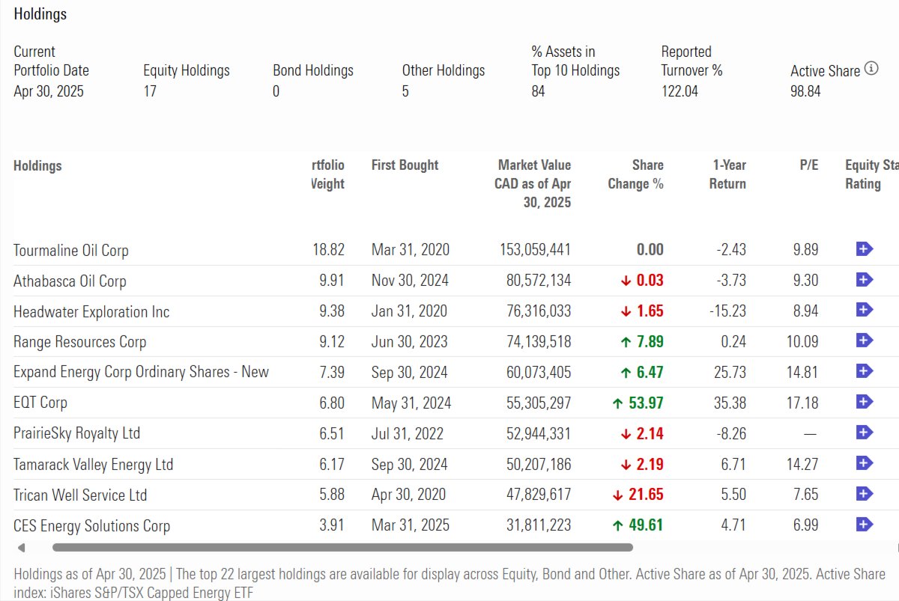Select Headwater 1-year return -15.23
The height and width of the screenshot is (601, 899).
pyautogui.click(x=727, y=311)
